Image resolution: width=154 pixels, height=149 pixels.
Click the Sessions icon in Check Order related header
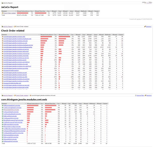click(x=145, y=27)
